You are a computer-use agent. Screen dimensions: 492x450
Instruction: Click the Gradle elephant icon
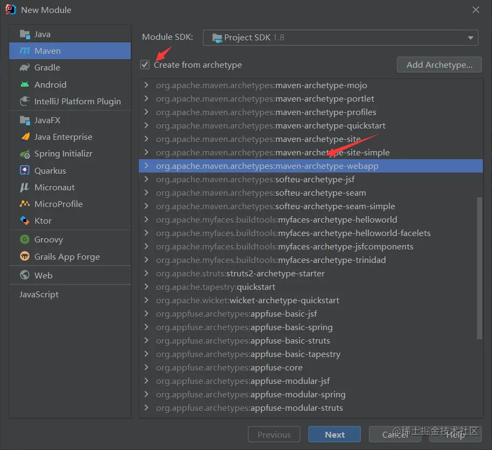pyautogui.click(x=25, y=67)
